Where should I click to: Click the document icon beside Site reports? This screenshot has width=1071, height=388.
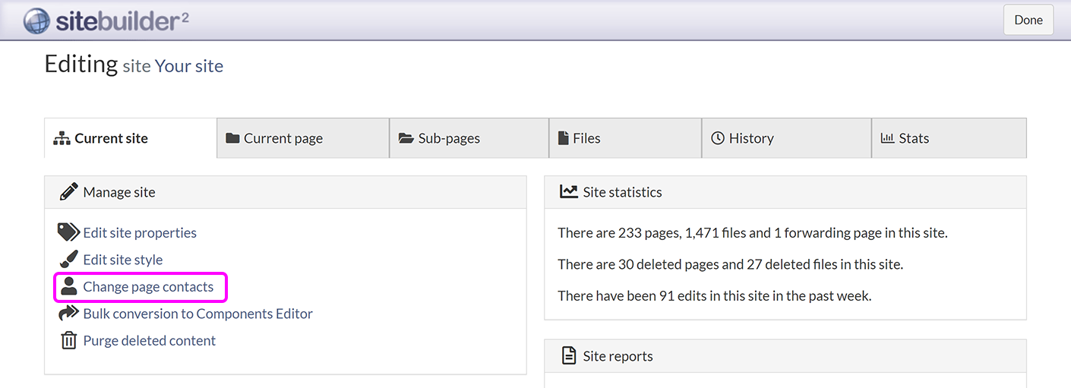pyautogui.click(x=568, y=355)
